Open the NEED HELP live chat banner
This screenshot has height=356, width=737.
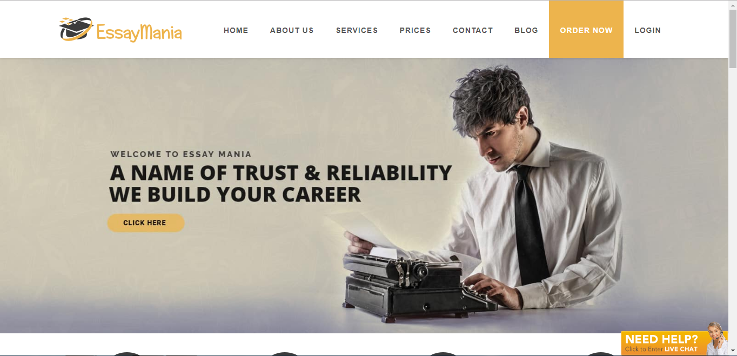coord(674,342)
